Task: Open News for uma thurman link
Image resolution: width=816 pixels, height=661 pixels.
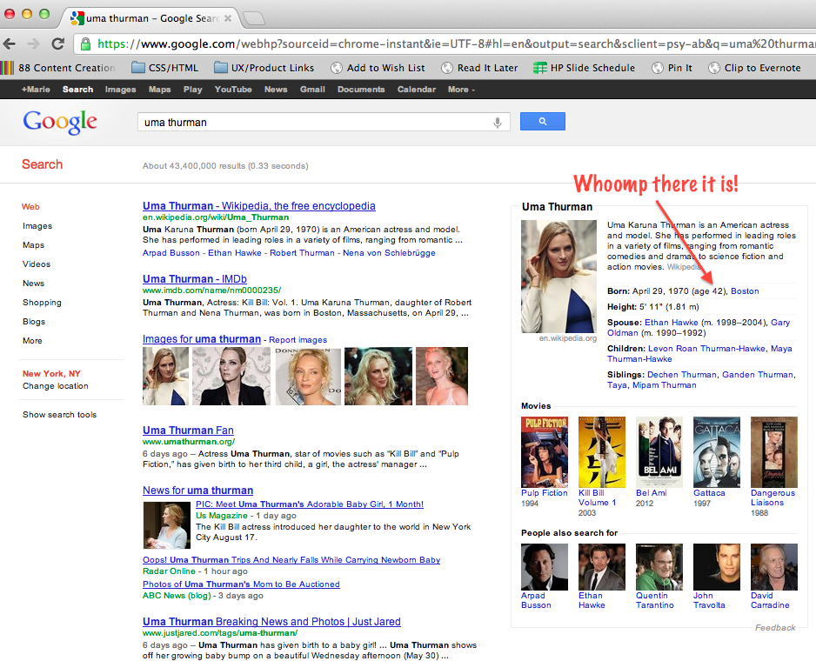Action: click(197, 491)
